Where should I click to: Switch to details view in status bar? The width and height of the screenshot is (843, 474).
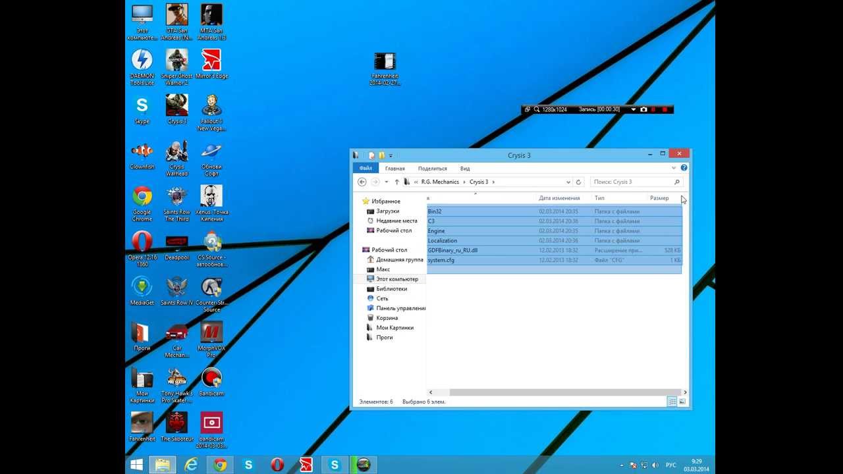coord(672,402)
